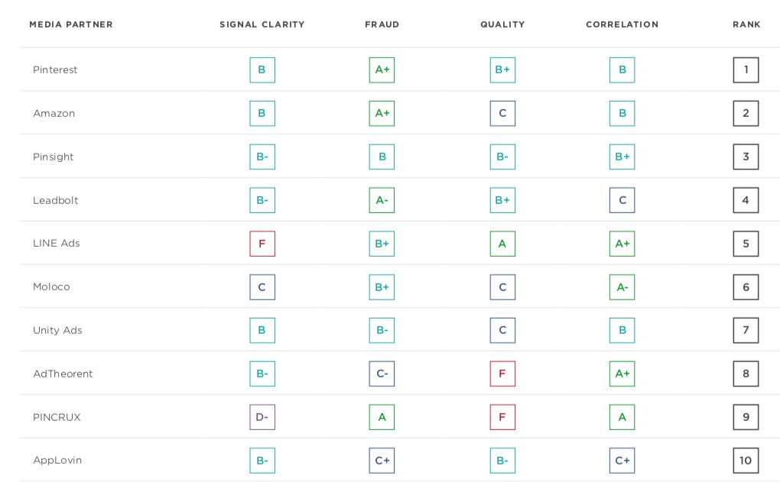Screen dimensions: 780x482
Task: Click AppLovin's rank 10 box
Action: [x=746, y=461]
